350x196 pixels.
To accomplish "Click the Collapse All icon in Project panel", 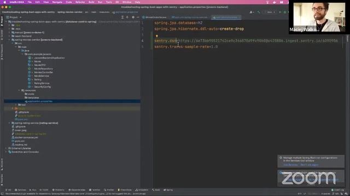I will coord(127,17).
